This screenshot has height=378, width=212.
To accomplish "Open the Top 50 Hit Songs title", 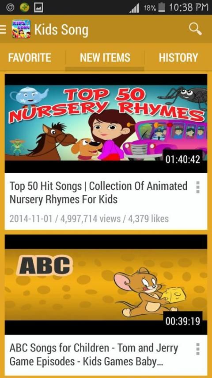I will (98, 193).
